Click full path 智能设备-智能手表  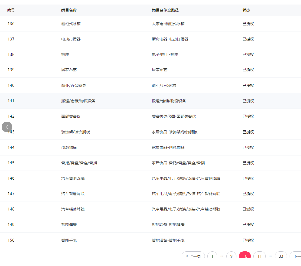168,240
